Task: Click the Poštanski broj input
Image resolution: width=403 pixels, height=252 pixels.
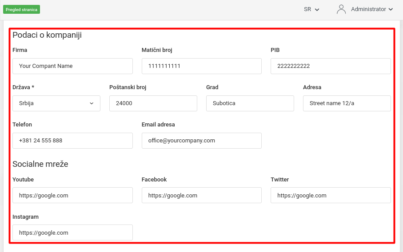Action: click(x=153, y=103)
